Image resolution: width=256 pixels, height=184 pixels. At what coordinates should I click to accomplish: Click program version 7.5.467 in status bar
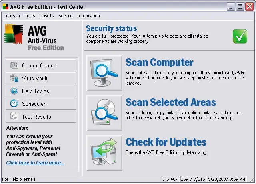(x=170, y=179)
